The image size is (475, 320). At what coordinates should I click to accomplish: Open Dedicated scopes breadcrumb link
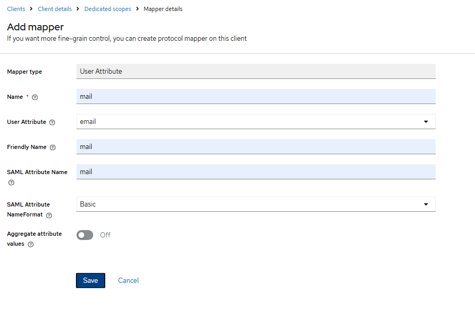click(107, 9)
